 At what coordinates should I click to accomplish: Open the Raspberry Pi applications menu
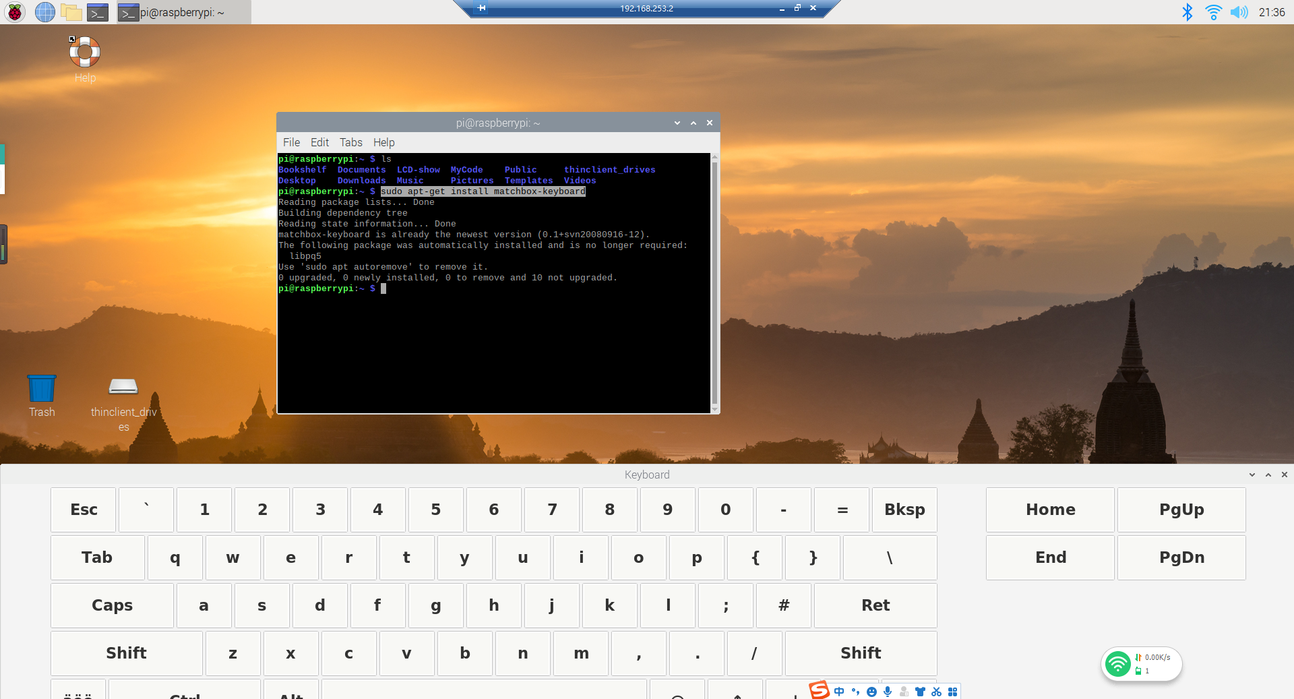point(13,11)
